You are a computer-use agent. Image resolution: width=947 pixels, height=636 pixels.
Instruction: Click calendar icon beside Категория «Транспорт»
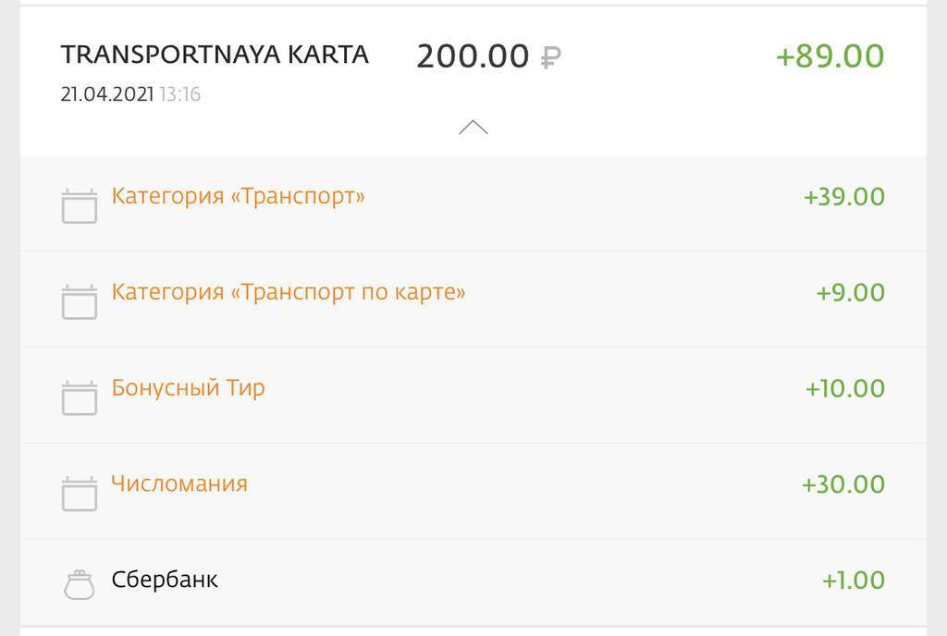click(x=80, y=205)
